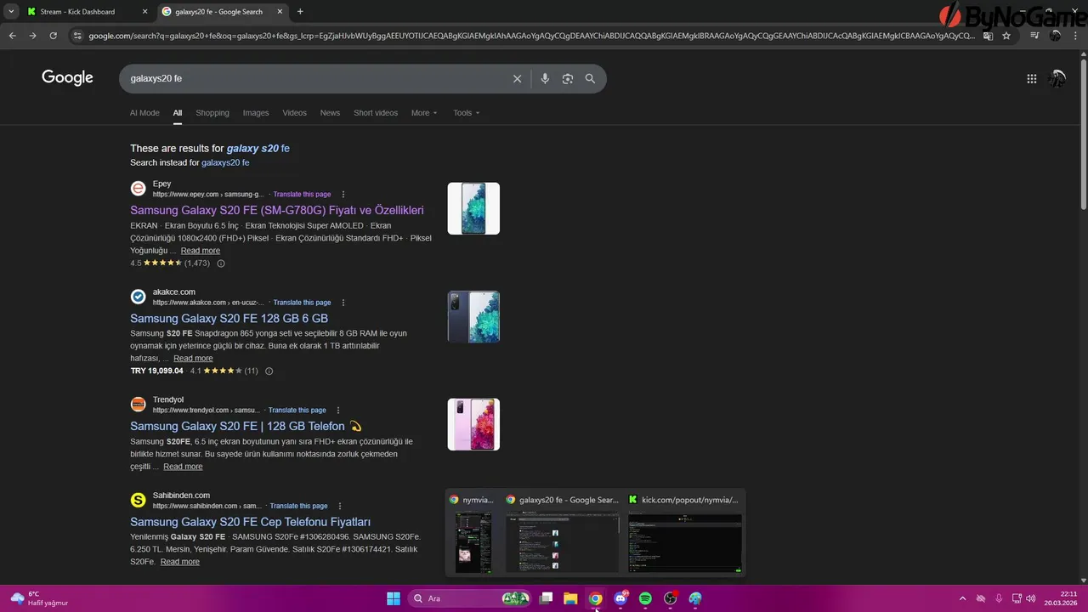This screenshot has height=612, width=1088.
Task: Open the Windows Start menu
Action: coord(394,598)
